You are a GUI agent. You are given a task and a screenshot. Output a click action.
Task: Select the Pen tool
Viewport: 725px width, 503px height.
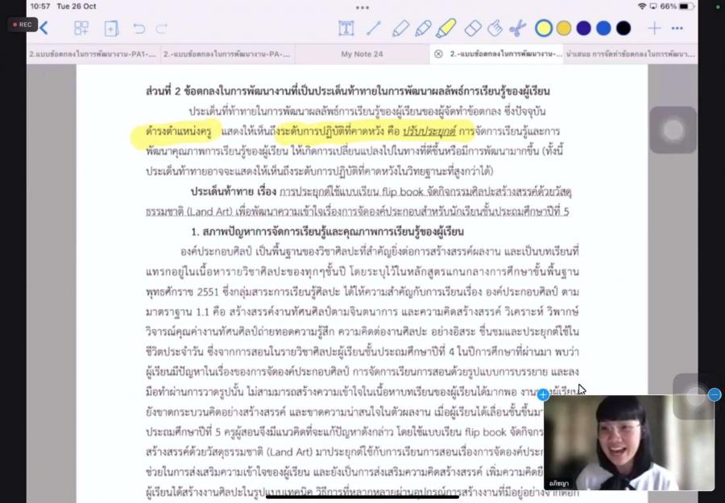click(x=400, y=29)
